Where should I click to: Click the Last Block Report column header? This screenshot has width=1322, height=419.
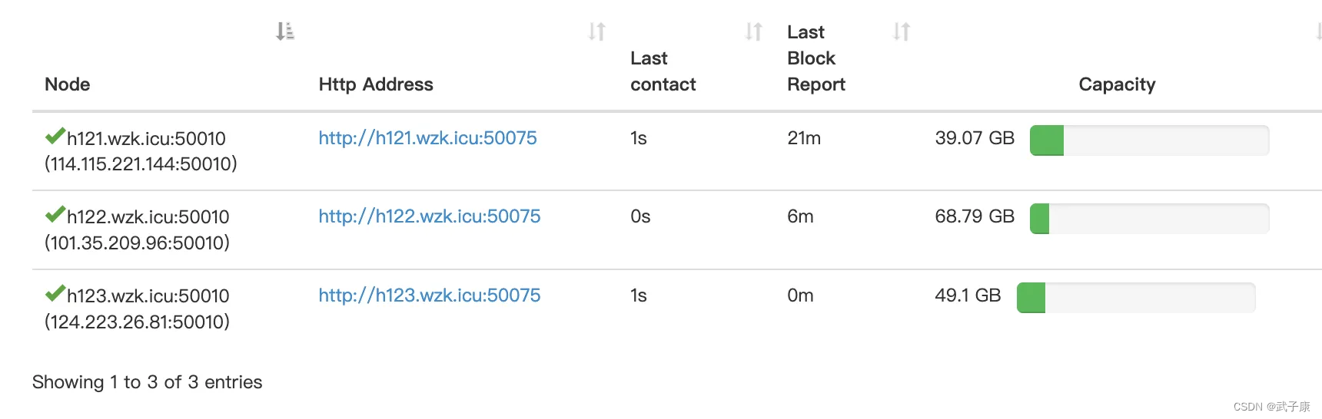pyautogui.click(x=816, y=58)
